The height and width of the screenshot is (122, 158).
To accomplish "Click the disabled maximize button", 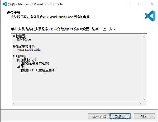I will click(140, 4).
